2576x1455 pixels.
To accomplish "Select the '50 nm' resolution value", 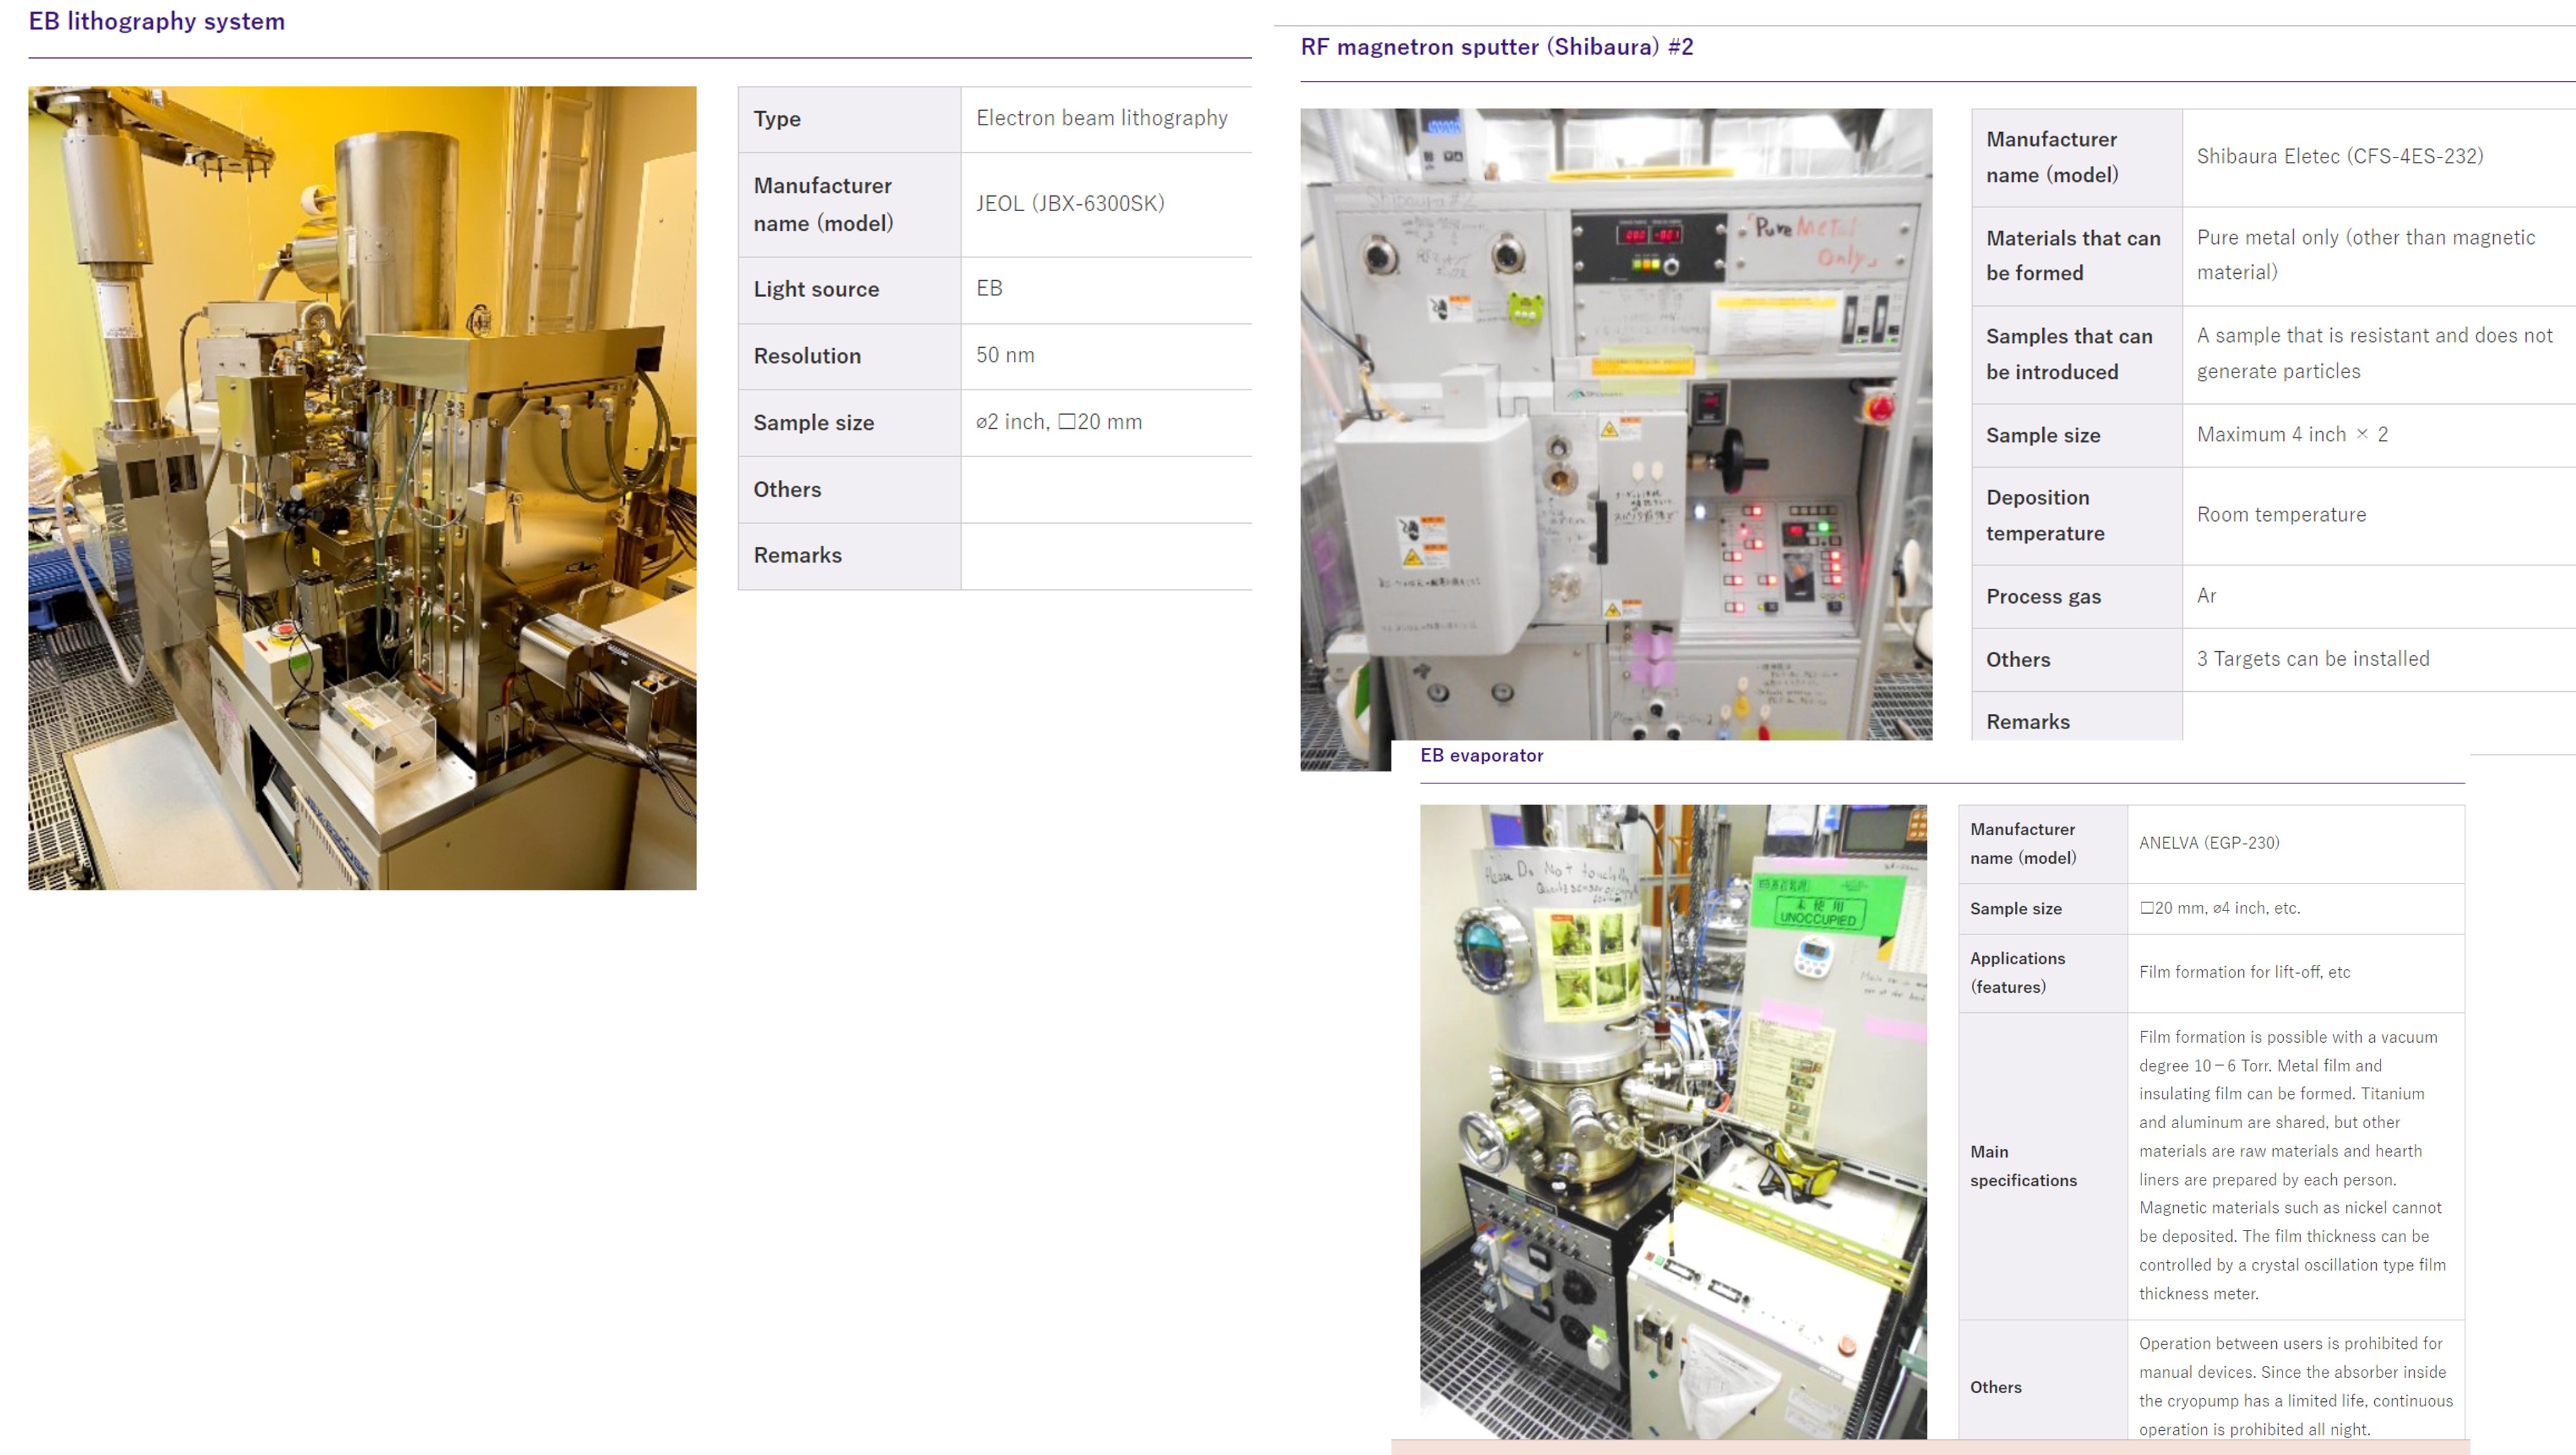I will [x=1005, y=355].
